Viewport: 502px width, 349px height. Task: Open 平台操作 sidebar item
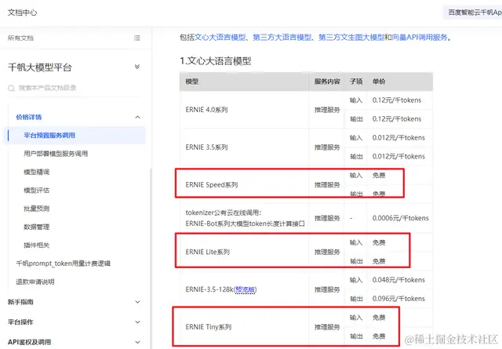(20, 322)
